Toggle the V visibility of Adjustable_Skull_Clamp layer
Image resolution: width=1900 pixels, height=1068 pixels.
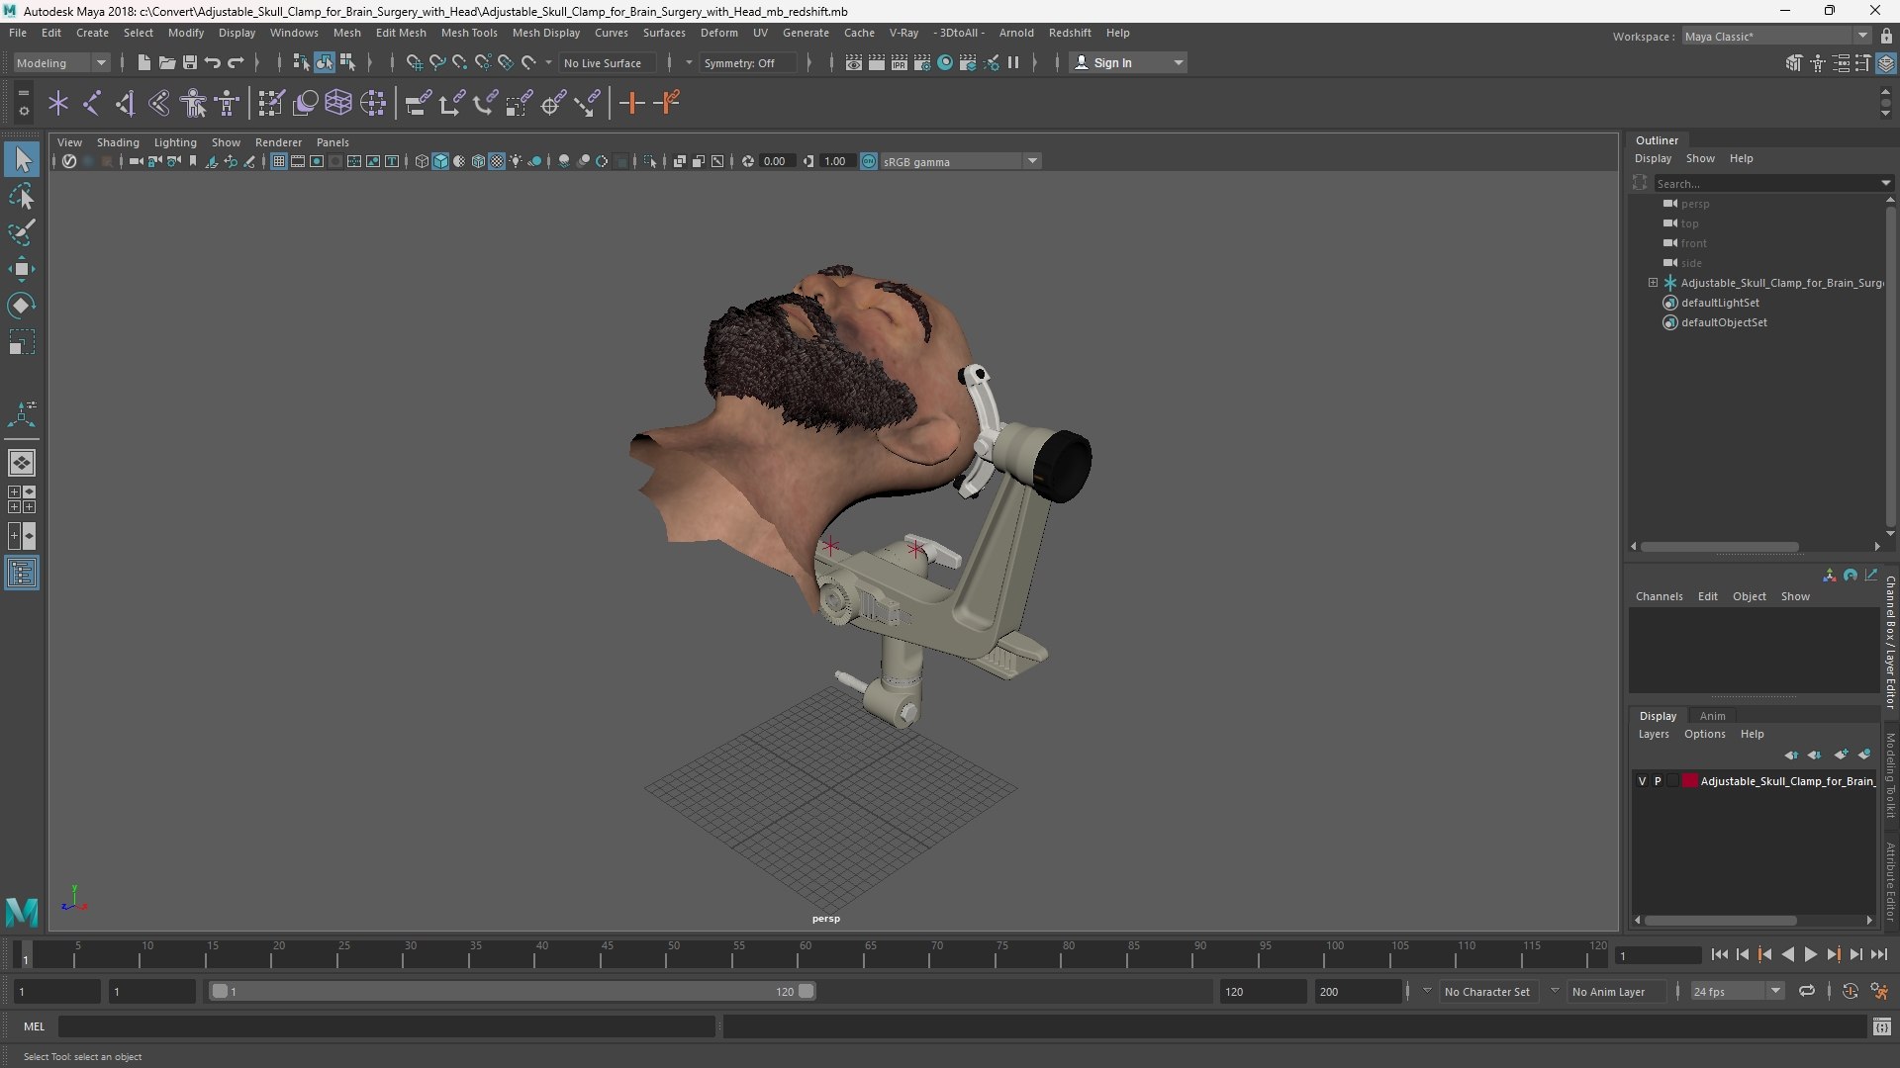pyautogui.click(x=1642, y=781)
